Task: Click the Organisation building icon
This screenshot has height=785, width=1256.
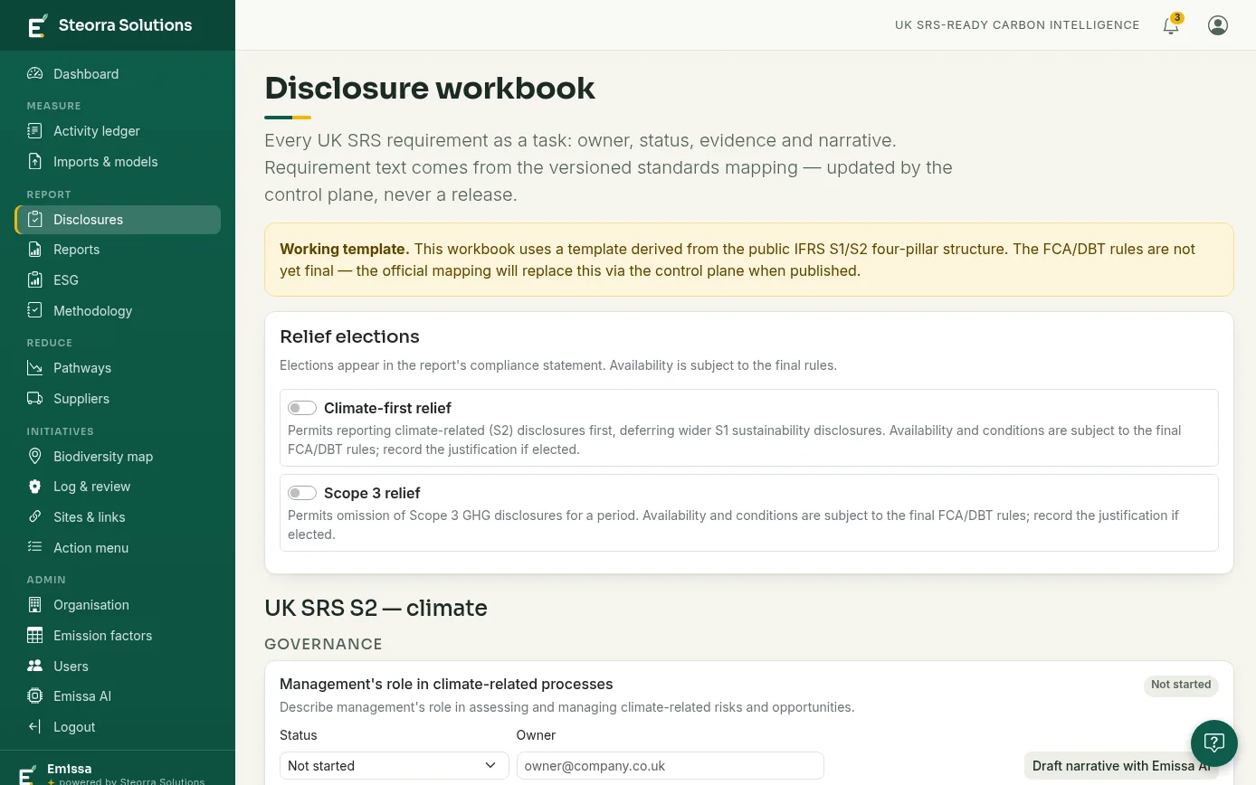Action: coord(34,605)
